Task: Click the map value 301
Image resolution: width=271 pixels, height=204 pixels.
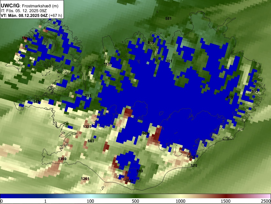Action: (x=169, y=61)
